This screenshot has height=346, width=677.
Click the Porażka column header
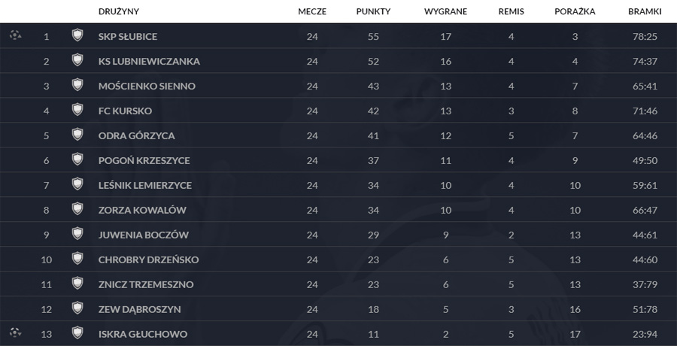575,12
